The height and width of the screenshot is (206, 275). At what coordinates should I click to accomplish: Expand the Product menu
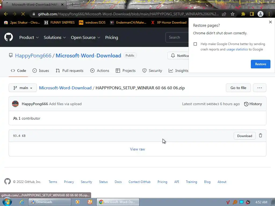click(x=29, y=38)
